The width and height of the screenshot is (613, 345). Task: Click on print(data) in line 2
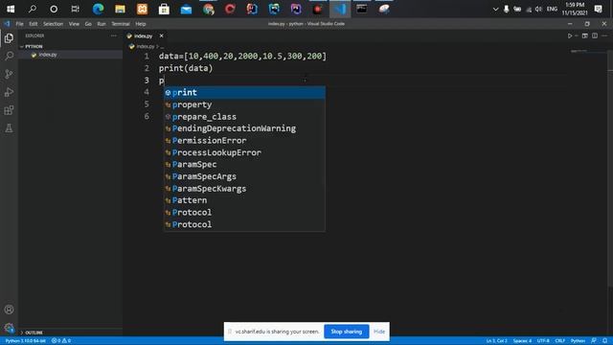[x=186, y=68]
